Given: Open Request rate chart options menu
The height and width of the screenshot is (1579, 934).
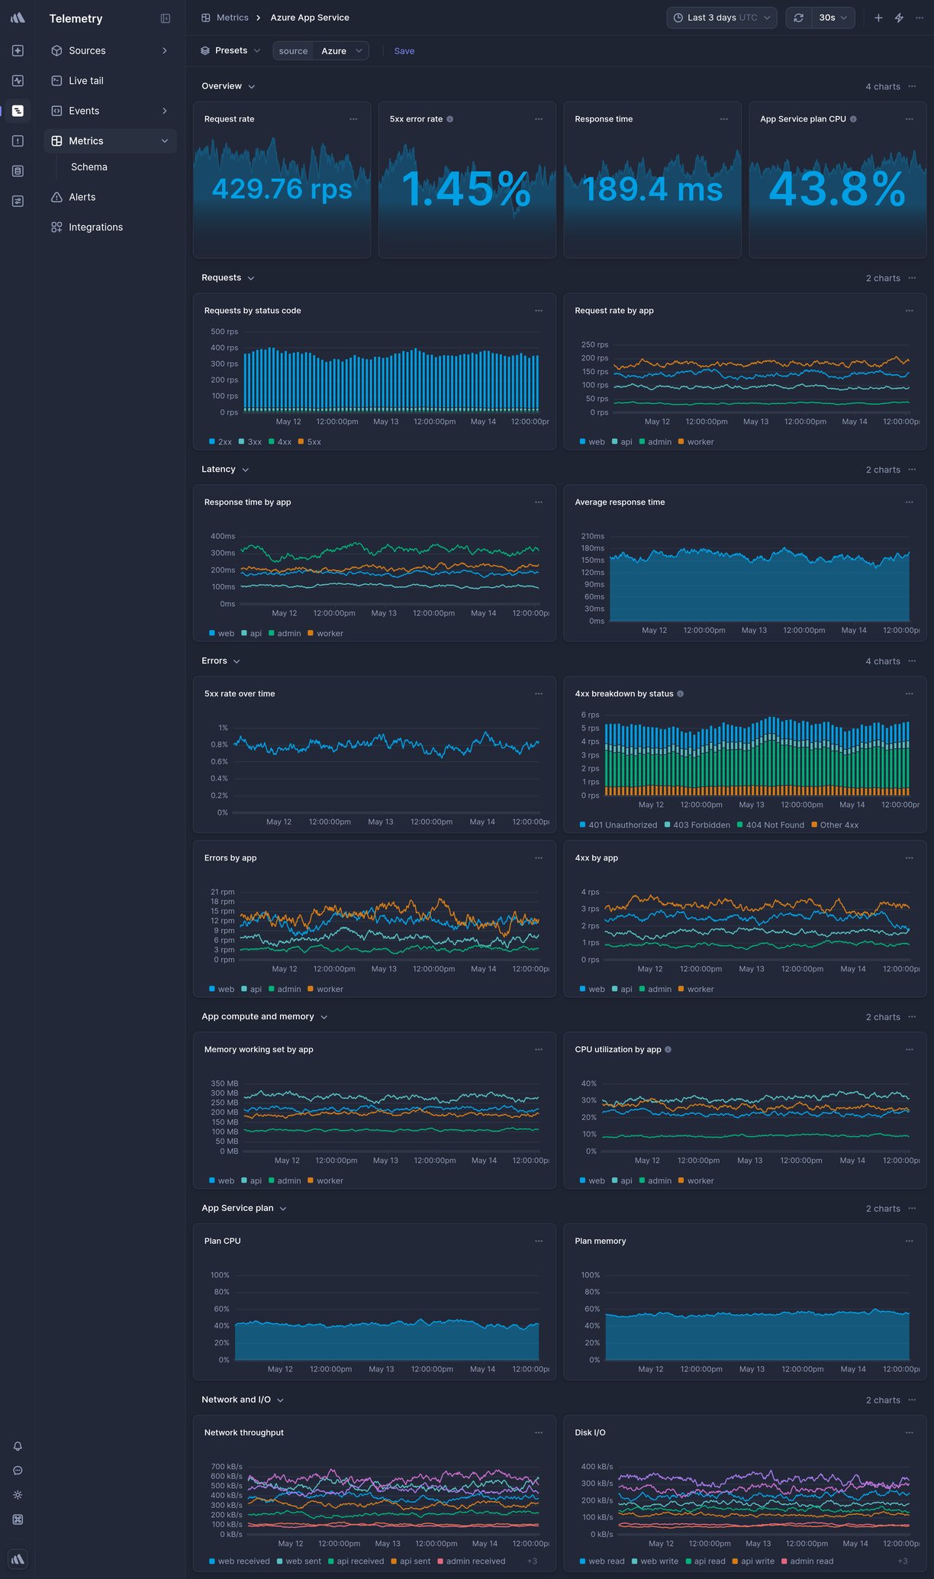Looking at the screenshot, I should coord(353,119).
